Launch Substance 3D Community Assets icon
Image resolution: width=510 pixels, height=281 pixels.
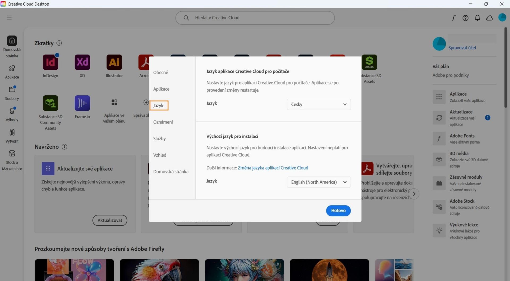pos(50,103)
